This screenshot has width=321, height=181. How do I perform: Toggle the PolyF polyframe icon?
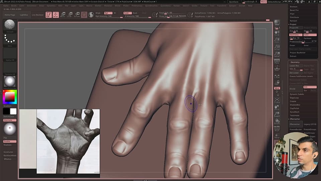coord(277,128)
